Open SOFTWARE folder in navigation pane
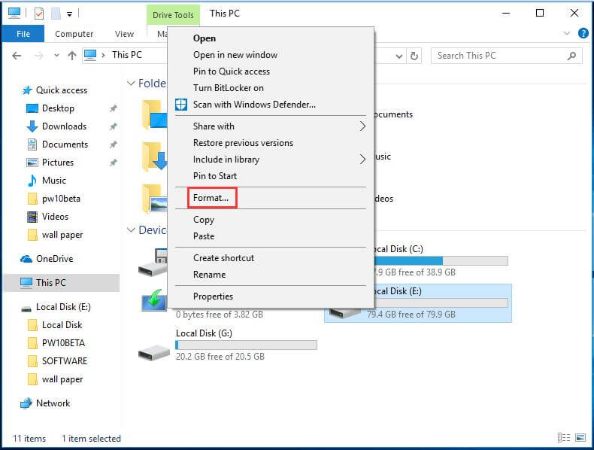 [57, 361]
